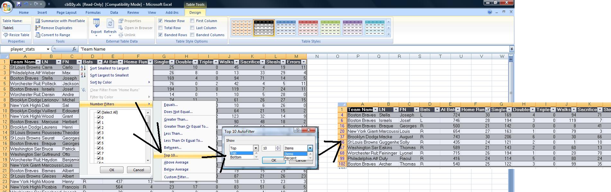Click the Office button logo
Screen dimensions: 611x192
point(7,6)
